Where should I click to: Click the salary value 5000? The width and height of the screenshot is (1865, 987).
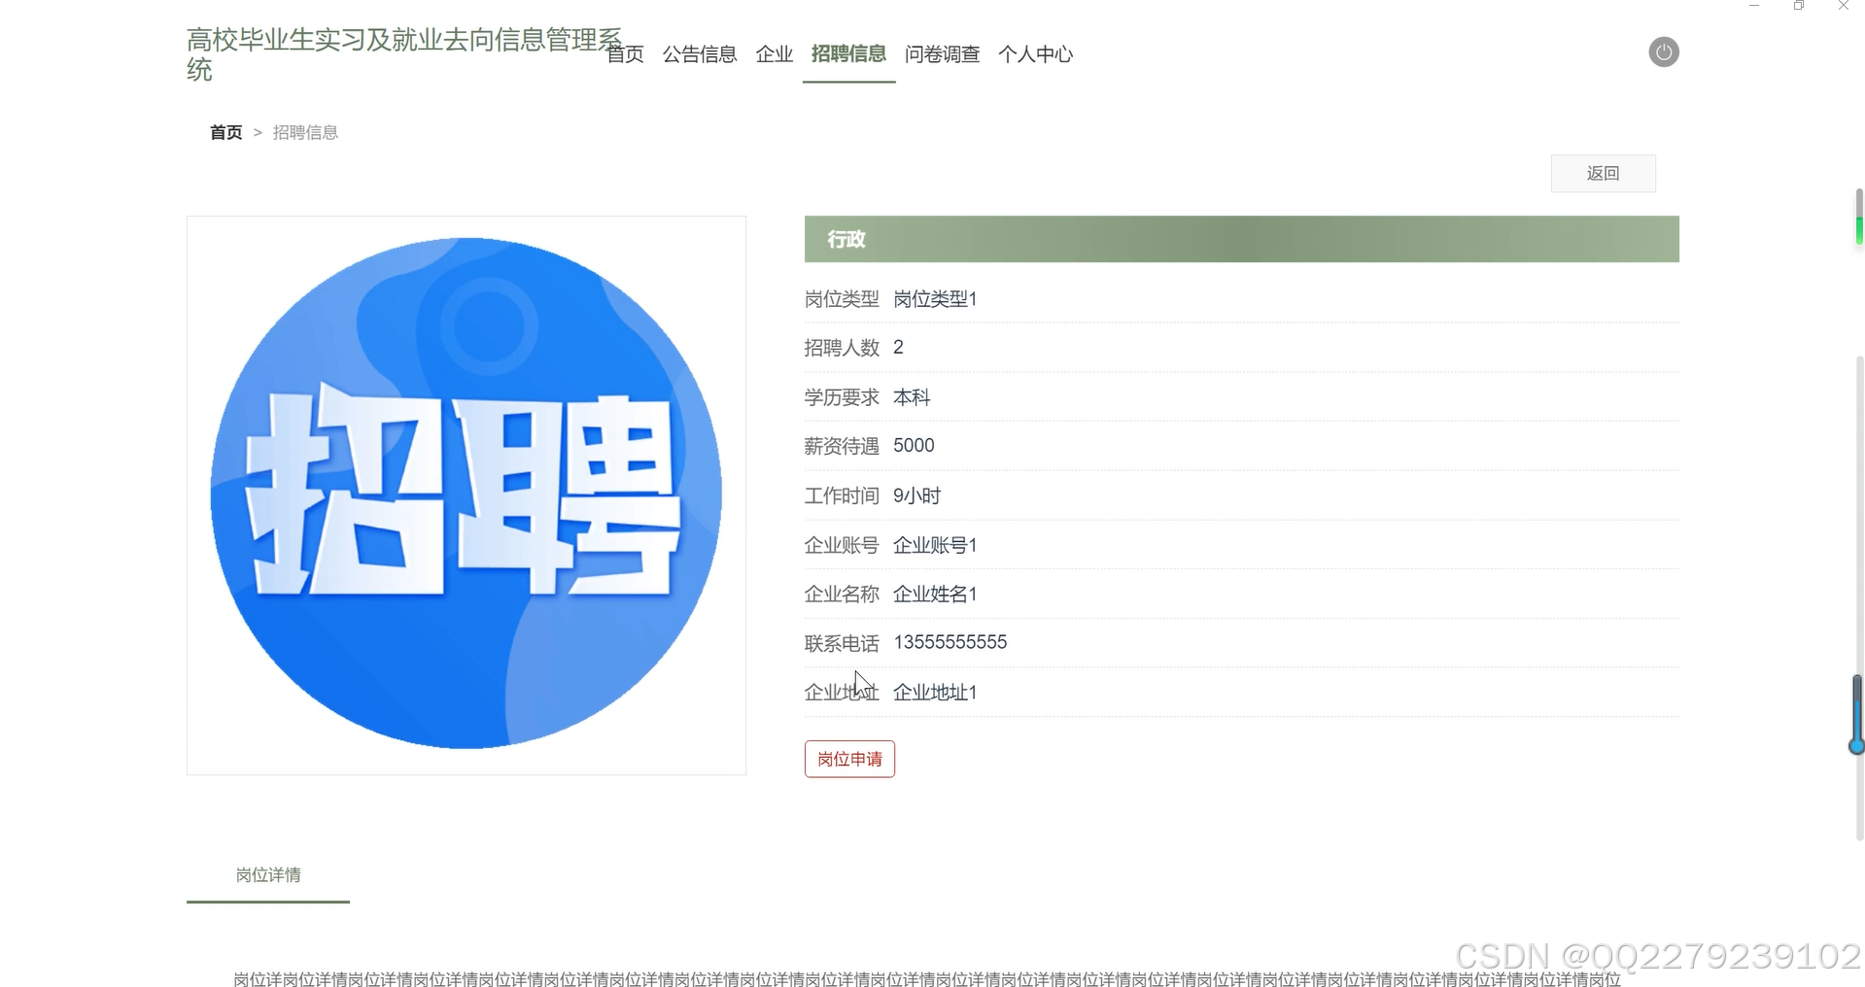click(913, 445)
